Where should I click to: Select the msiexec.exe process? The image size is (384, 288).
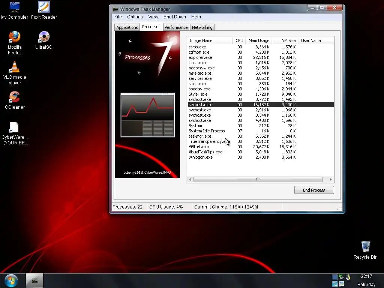coord(261,73)
